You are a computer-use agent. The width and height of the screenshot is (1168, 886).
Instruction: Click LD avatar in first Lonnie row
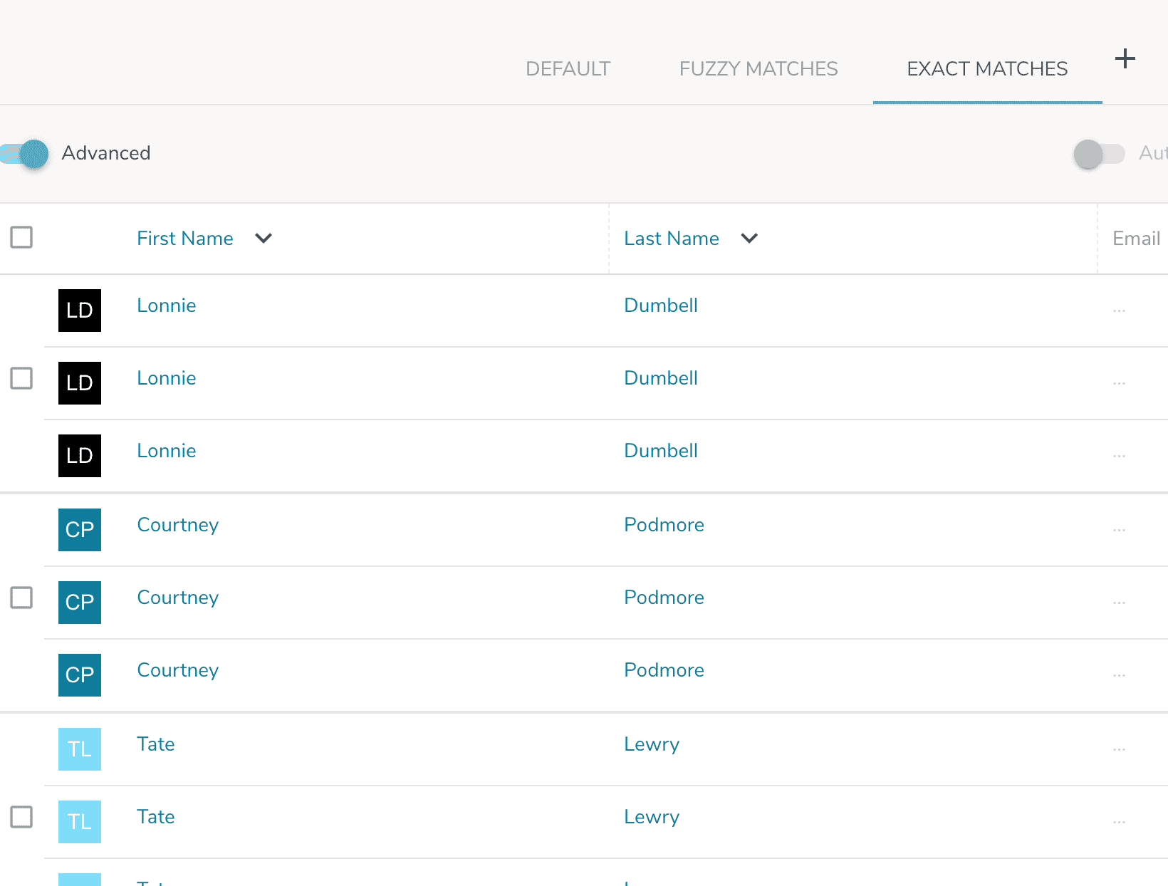(80, 311)
